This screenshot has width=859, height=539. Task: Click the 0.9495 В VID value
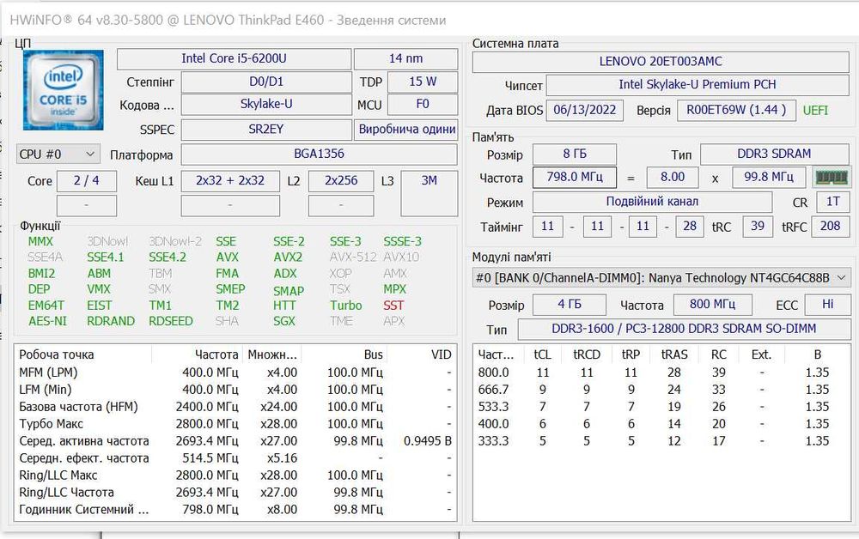tap(427, 441)
